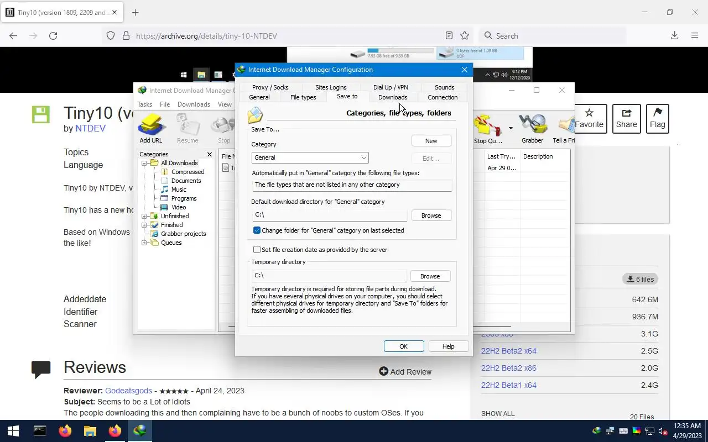Image resolution: width=708 pixels, height=442 pixels.
Task: Click Favorite button on archive page
Action: 589,119
